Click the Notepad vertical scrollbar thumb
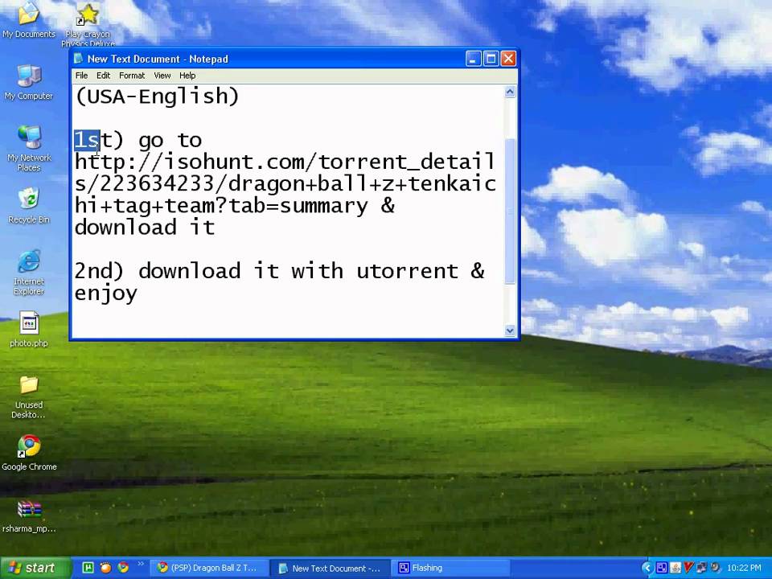Screen dimensions: 772x579 (x=510, y=211)
